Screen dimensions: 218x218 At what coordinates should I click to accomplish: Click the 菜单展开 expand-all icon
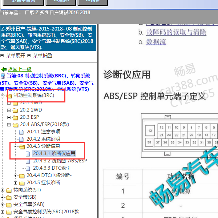(2, 56)
